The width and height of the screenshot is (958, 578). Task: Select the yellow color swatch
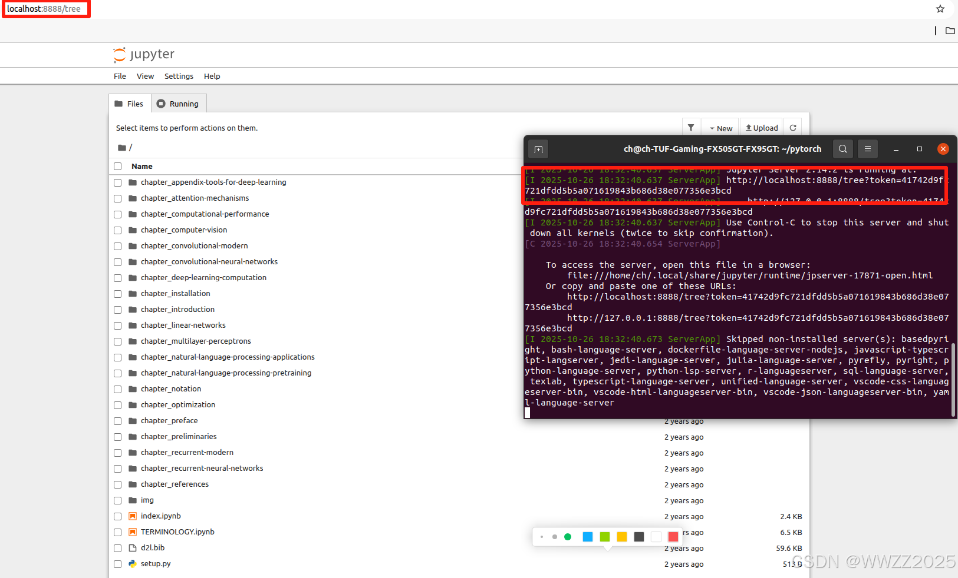pyautogui.click(x=622, y=537)
